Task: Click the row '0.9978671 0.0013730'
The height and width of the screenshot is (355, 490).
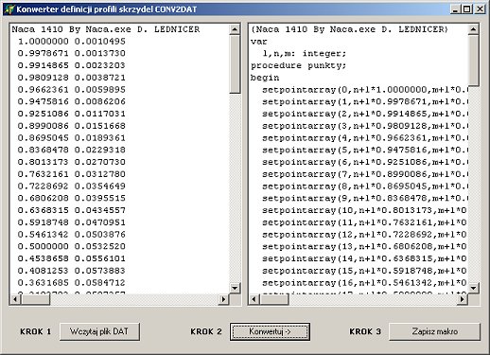Action: pyautogui.click(x=72, y=54)
